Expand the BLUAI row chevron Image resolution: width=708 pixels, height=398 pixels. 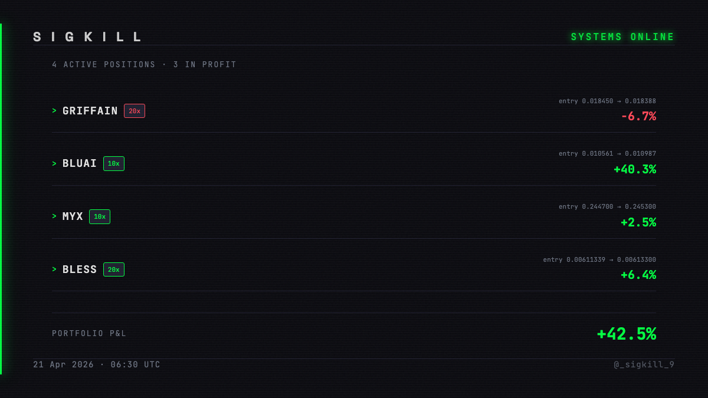click(x=54, y=164)
